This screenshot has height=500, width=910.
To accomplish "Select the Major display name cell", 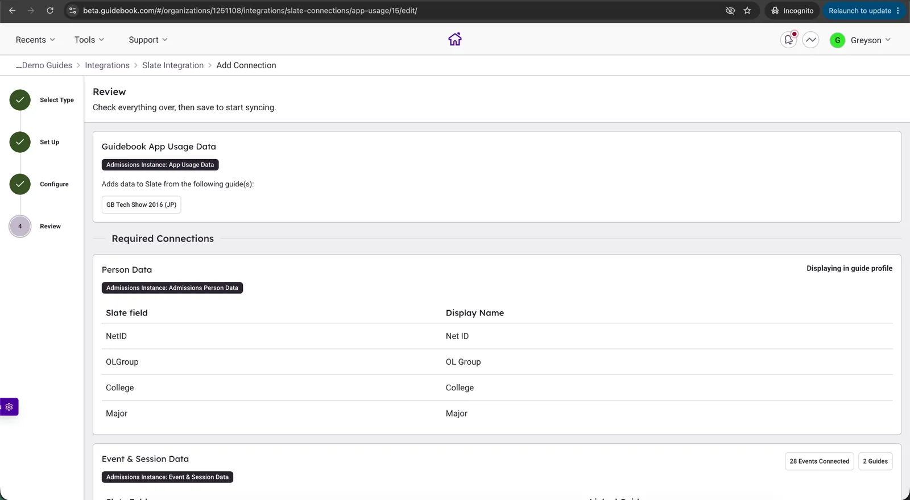I will point(456,414).
